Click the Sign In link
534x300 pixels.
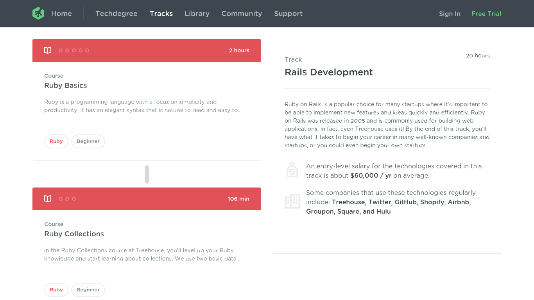coord(450,14)
